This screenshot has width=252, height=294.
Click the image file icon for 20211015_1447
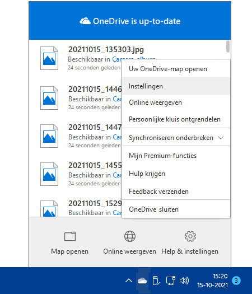point(49,136)
